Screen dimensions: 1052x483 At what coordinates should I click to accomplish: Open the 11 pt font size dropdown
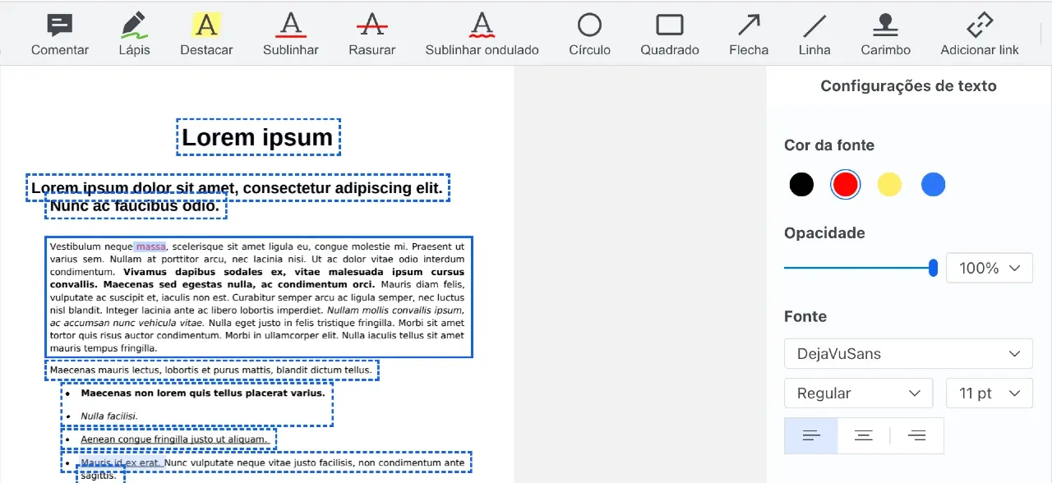pos(989,393)
